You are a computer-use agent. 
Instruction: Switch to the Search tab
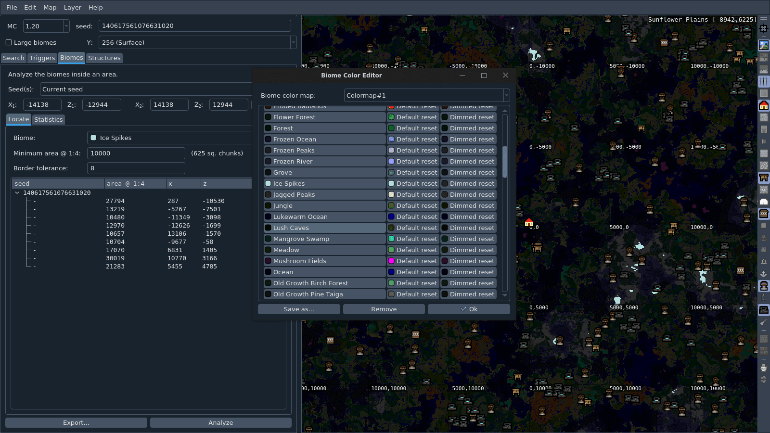point(13,58)
